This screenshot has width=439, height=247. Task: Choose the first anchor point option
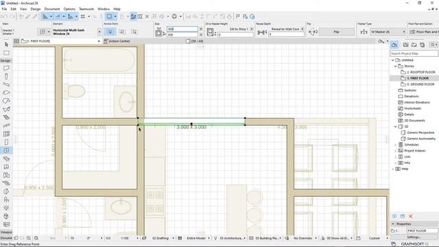pos(110,32)
